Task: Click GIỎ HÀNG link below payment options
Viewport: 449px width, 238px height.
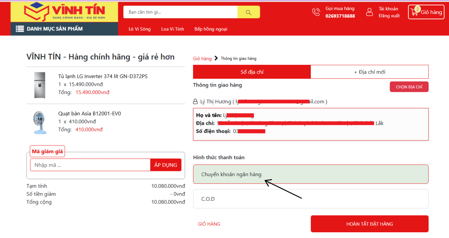Action: 209,224
